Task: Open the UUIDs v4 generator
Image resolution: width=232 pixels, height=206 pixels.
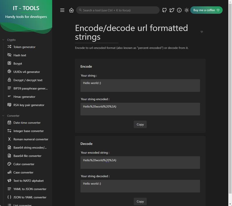Action: [x=28, y=72]
